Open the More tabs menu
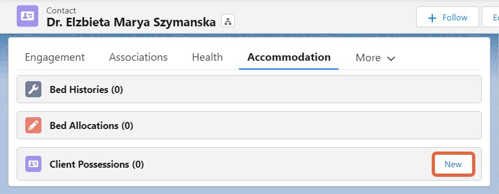The image size is (499, 194). 375,58
